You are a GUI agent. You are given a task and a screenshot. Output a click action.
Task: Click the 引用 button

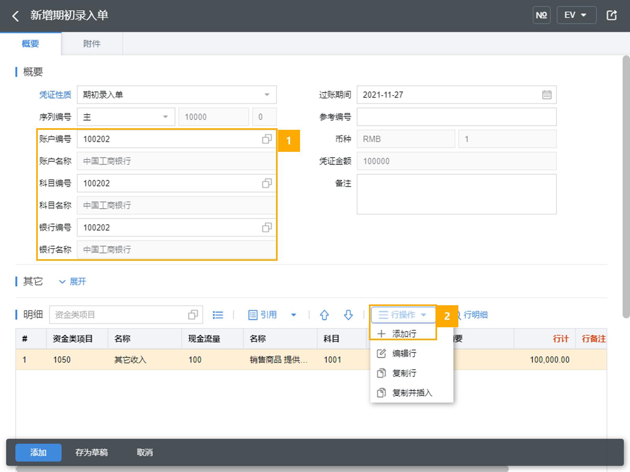pyautogui.click(x=263, y=315)
